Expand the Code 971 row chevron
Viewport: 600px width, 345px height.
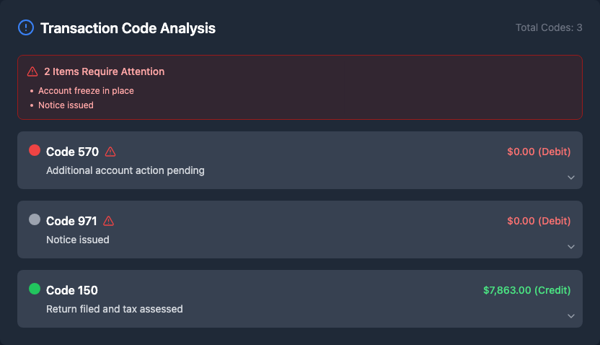(570, 247)
